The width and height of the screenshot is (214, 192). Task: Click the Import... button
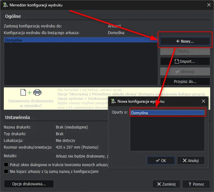coord(185,61)
